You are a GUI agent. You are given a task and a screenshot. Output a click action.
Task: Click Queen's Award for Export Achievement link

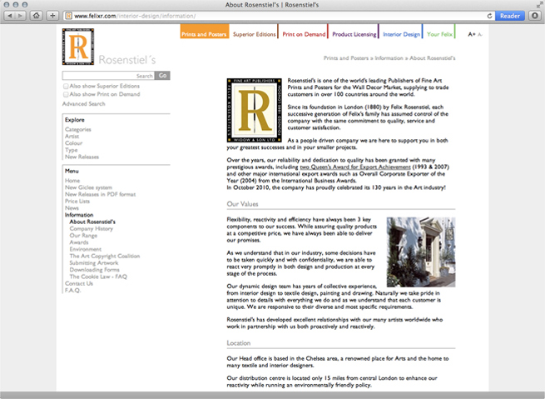coord(355,167)
